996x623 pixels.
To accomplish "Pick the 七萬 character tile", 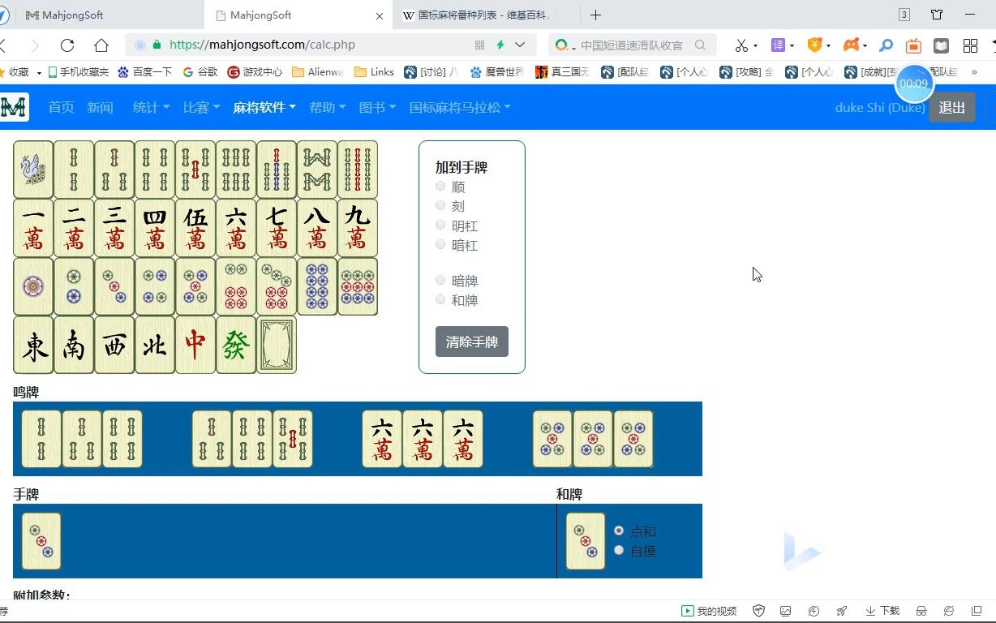I will point(277,228).
